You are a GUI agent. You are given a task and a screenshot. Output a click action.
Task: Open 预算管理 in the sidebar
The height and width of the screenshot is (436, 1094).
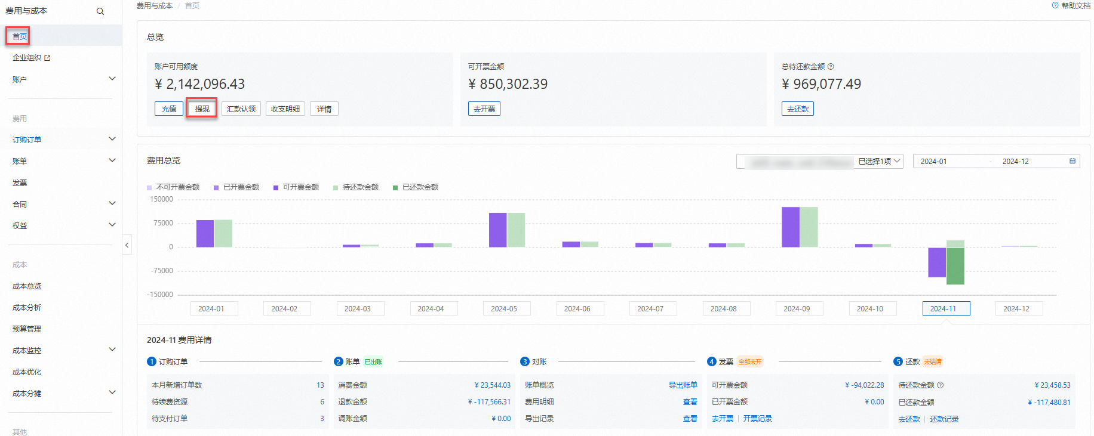[x=27, y=329]
